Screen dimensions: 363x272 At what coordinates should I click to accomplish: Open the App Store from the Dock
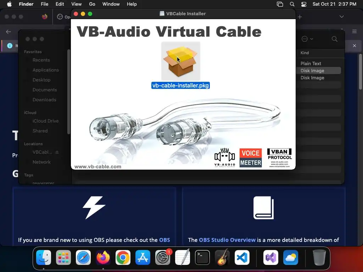(143, 257)
